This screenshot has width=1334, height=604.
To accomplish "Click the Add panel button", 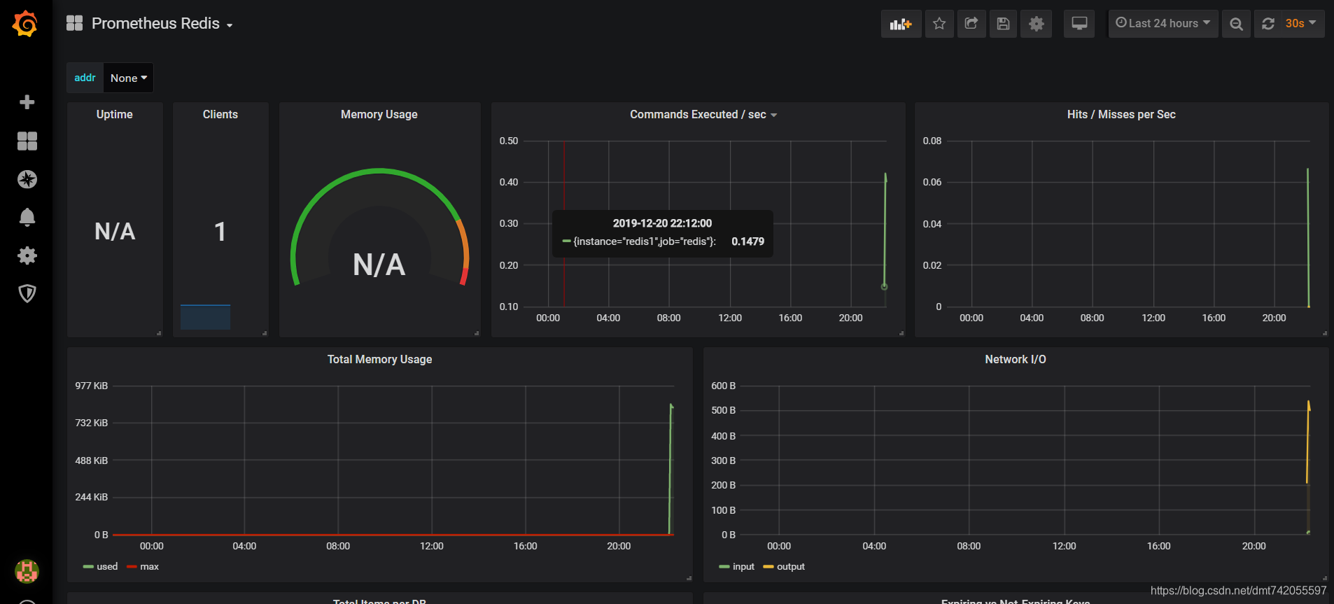I will (901, 24).
